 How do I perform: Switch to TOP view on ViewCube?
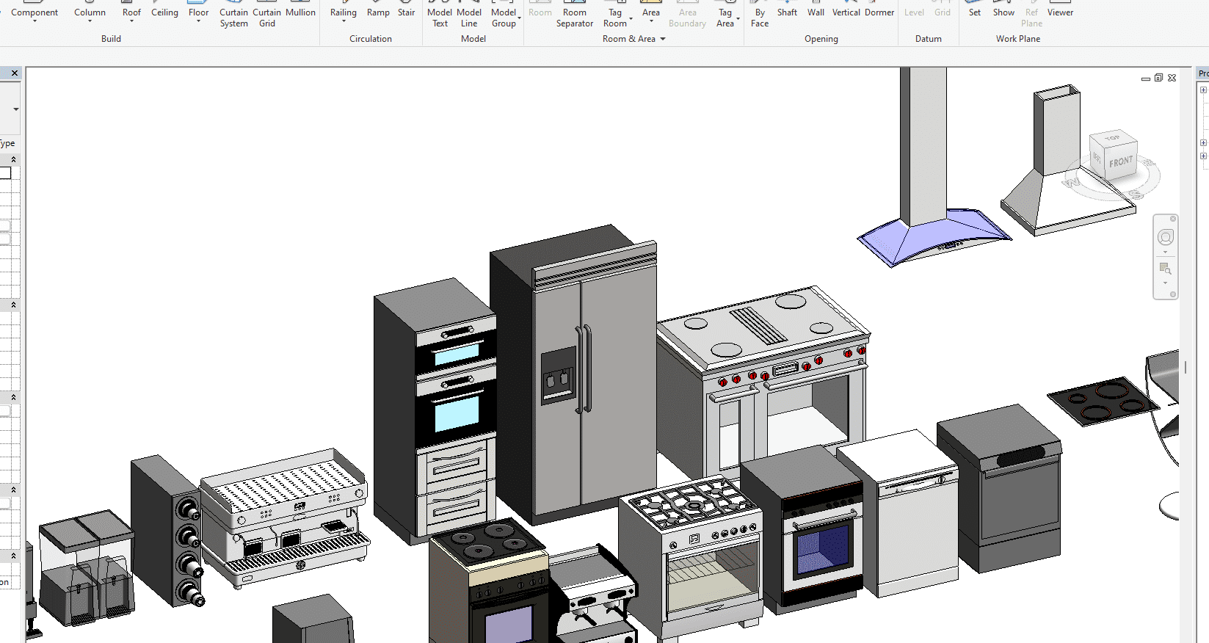pyautogui.click(x=1112, y=138)
